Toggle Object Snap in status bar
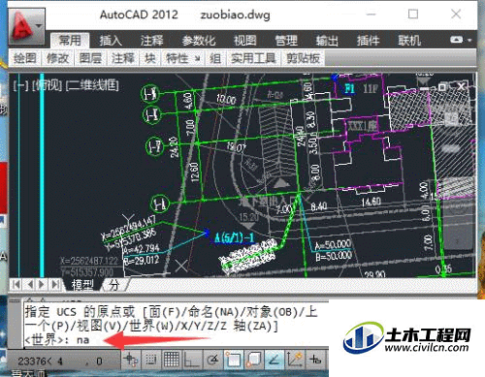Screen dimensions: 485x377 click(x=233, y=360)
